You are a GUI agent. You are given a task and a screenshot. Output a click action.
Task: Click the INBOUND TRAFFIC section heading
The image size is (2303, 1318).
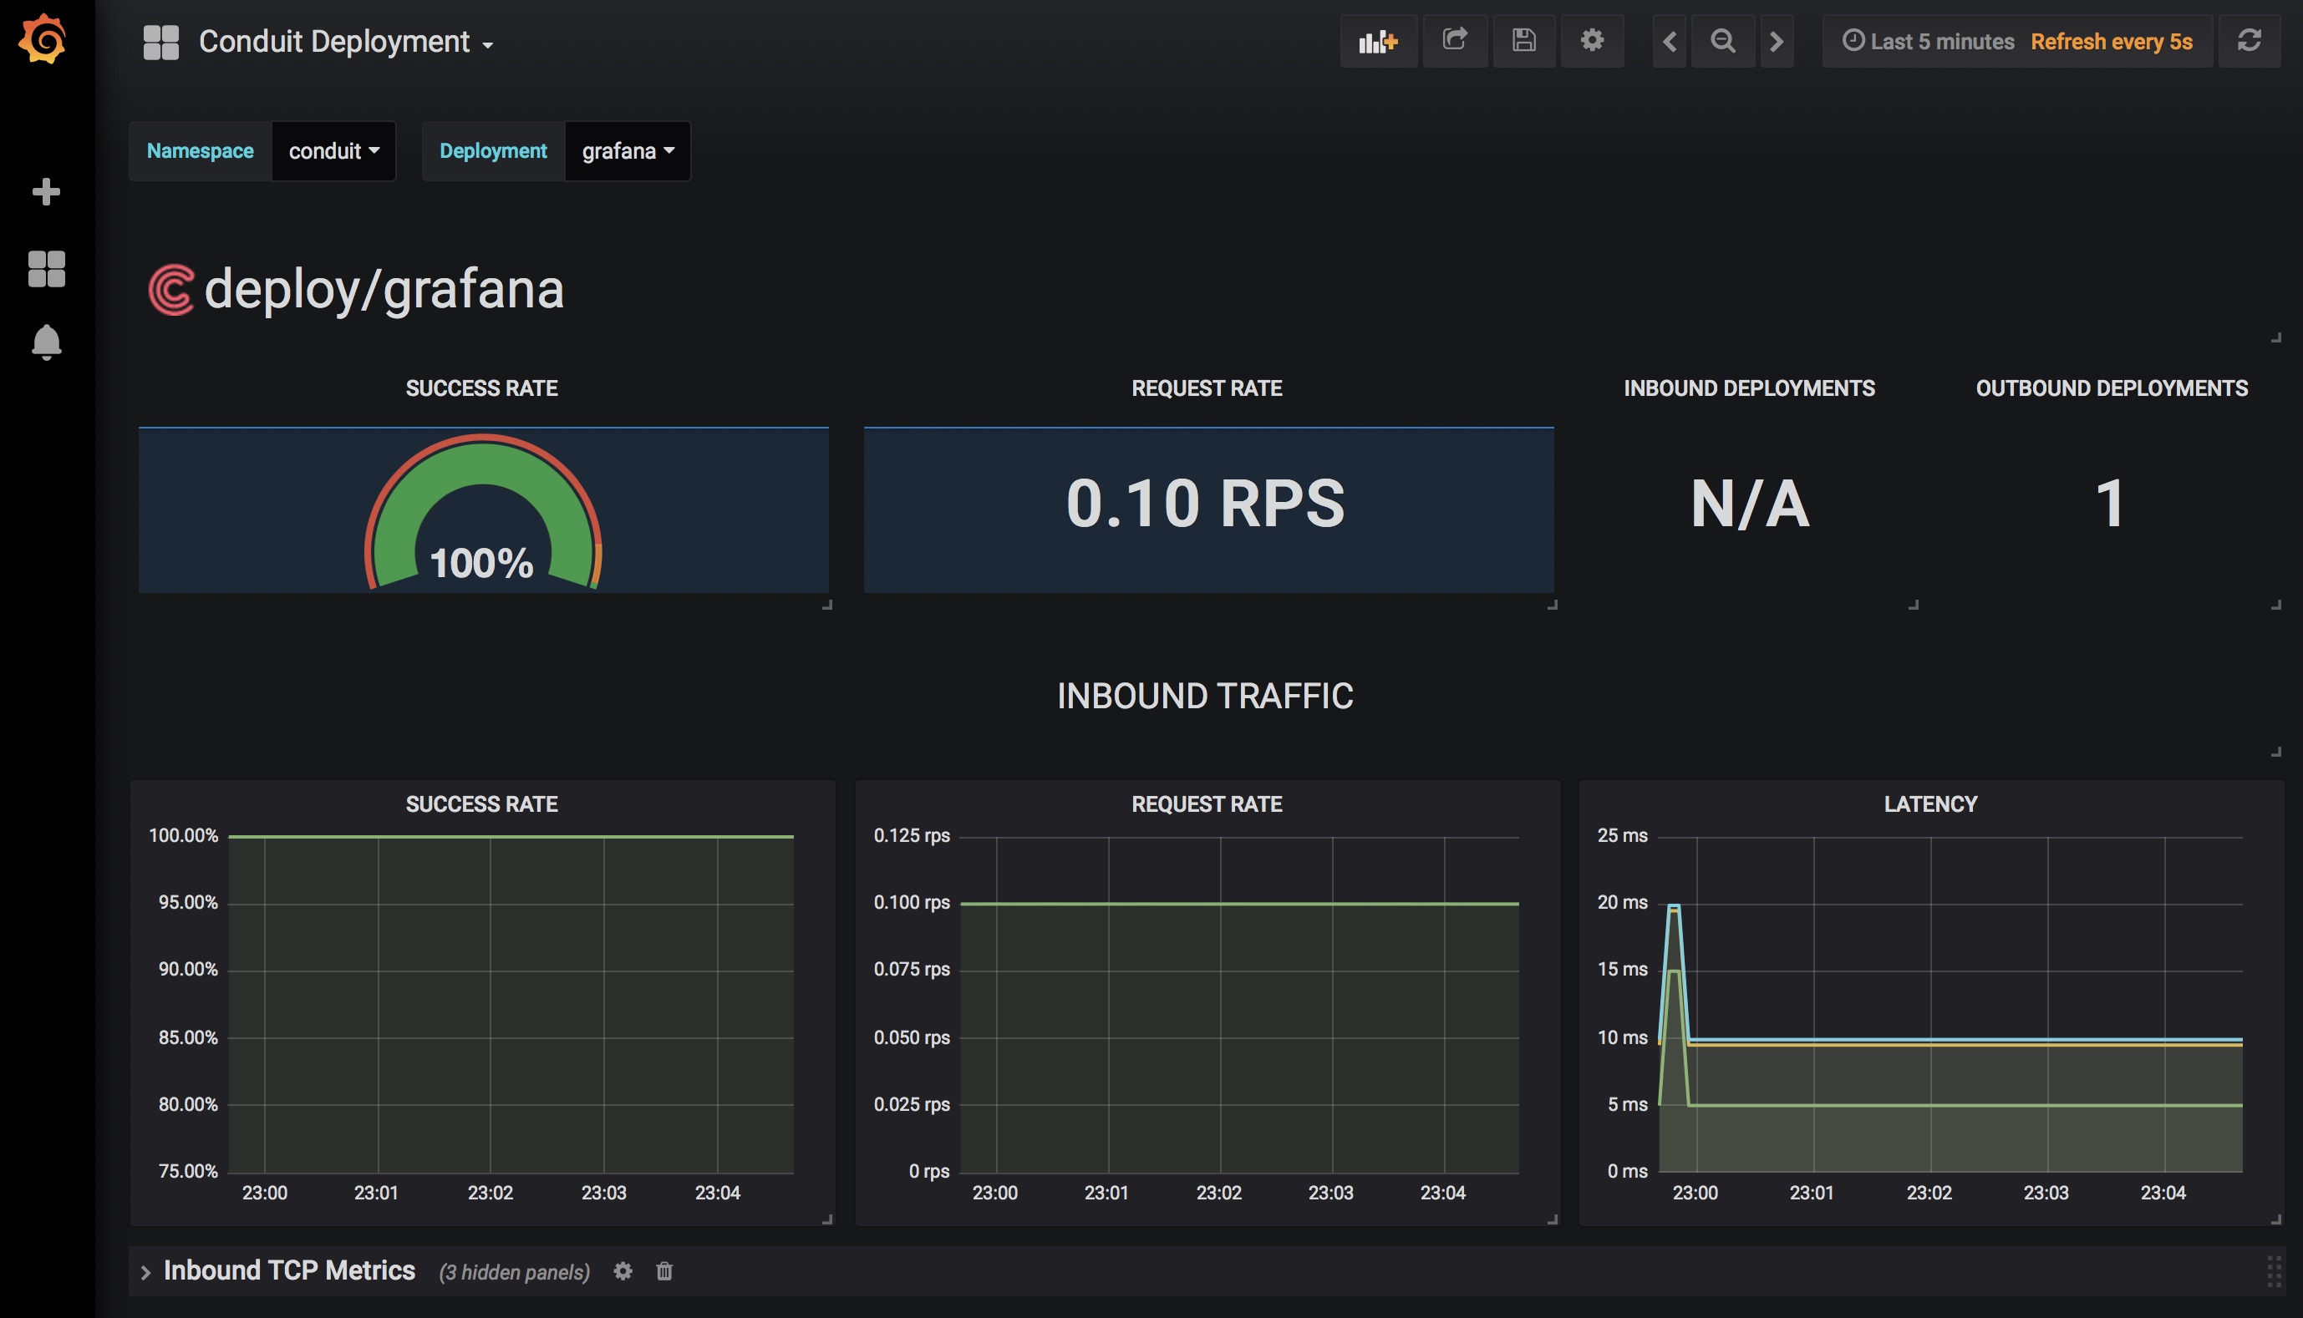click(x=1204, y=696)
